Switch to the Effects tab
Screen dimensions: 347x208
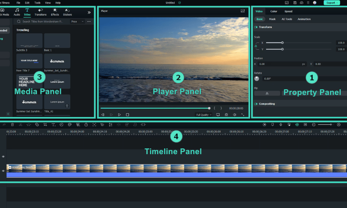pos(55,12)
